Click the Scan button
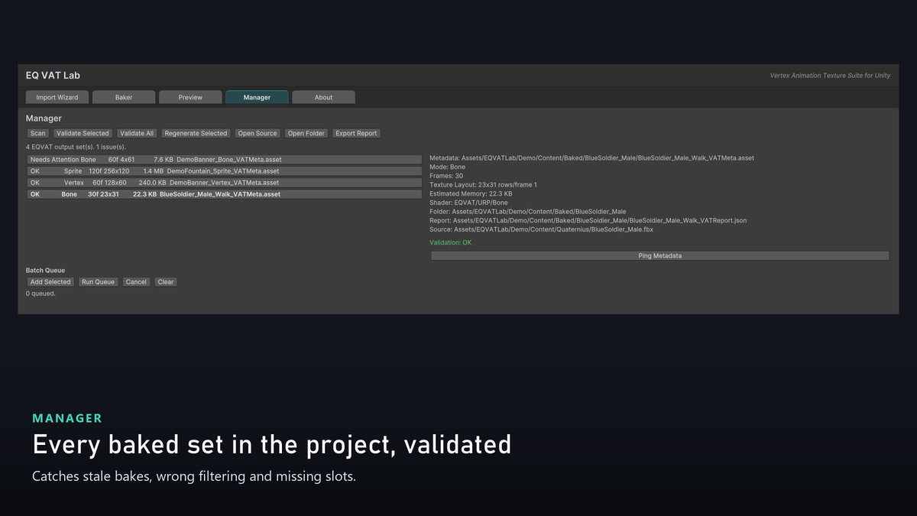This screenshot has width=917, height=516. coord(38,133)
